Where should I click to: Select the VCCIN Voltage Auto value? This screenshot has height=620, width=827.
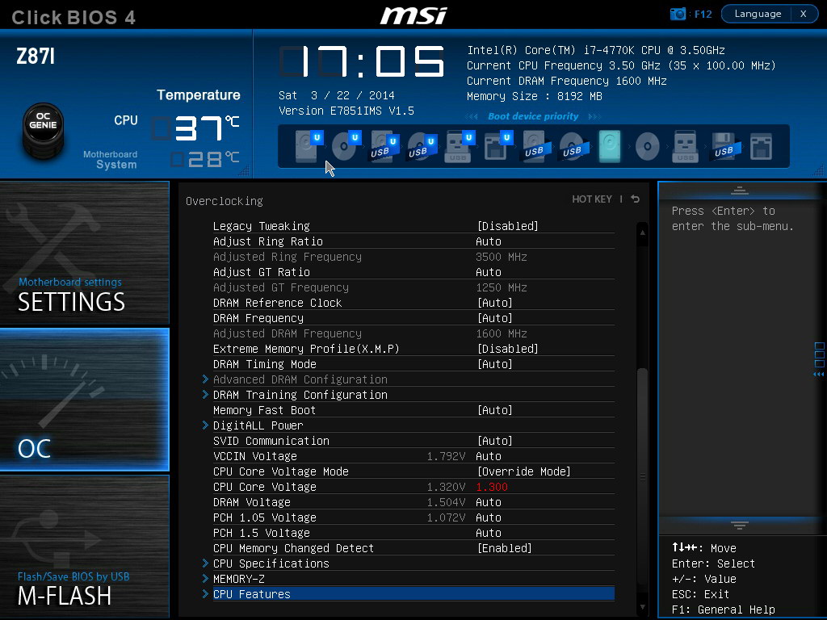tap(489, 456)
